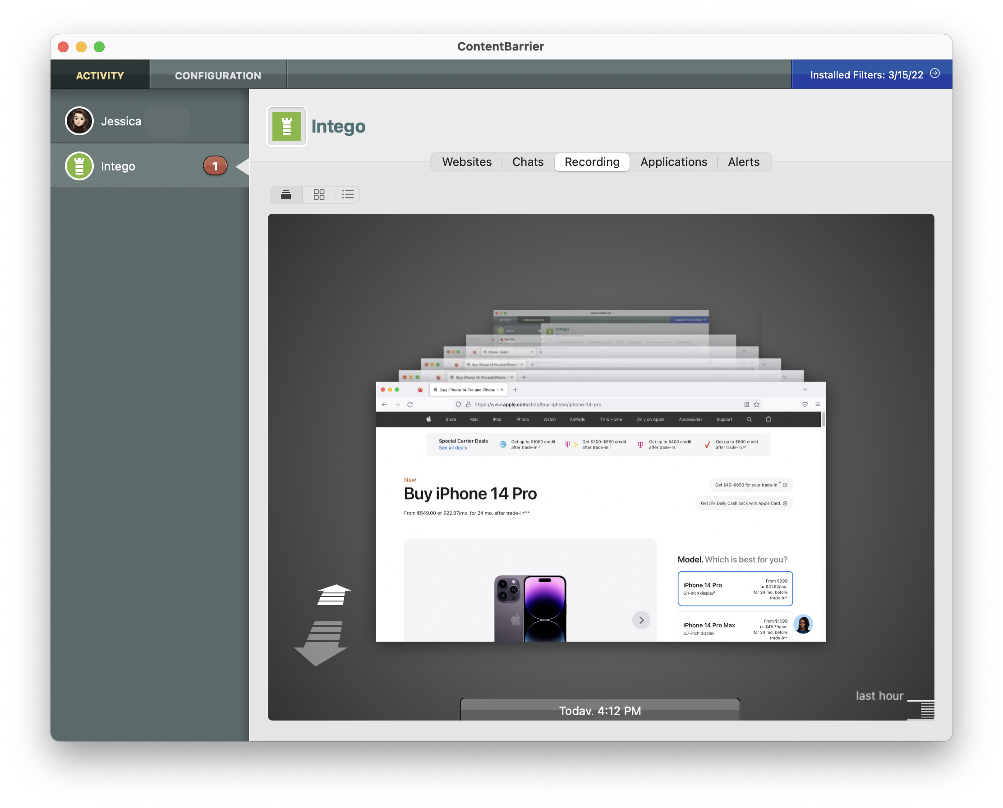The image size is (1003, 808).
Task: Click the reload icon in recorded browser
Action: (x=410, y=404)
